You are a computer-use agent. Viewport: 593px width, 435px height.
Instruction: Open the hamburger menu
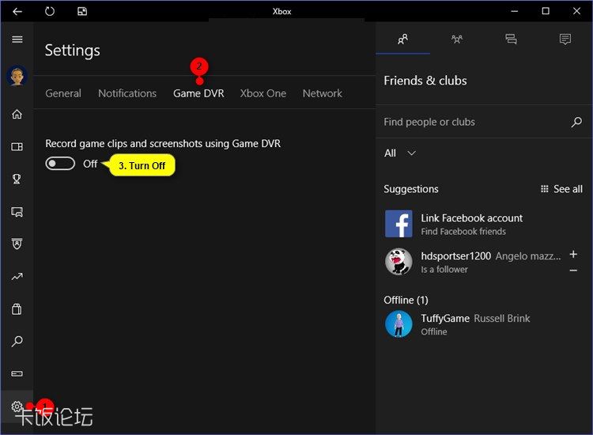pyautogui.click(x=17, y=40)
